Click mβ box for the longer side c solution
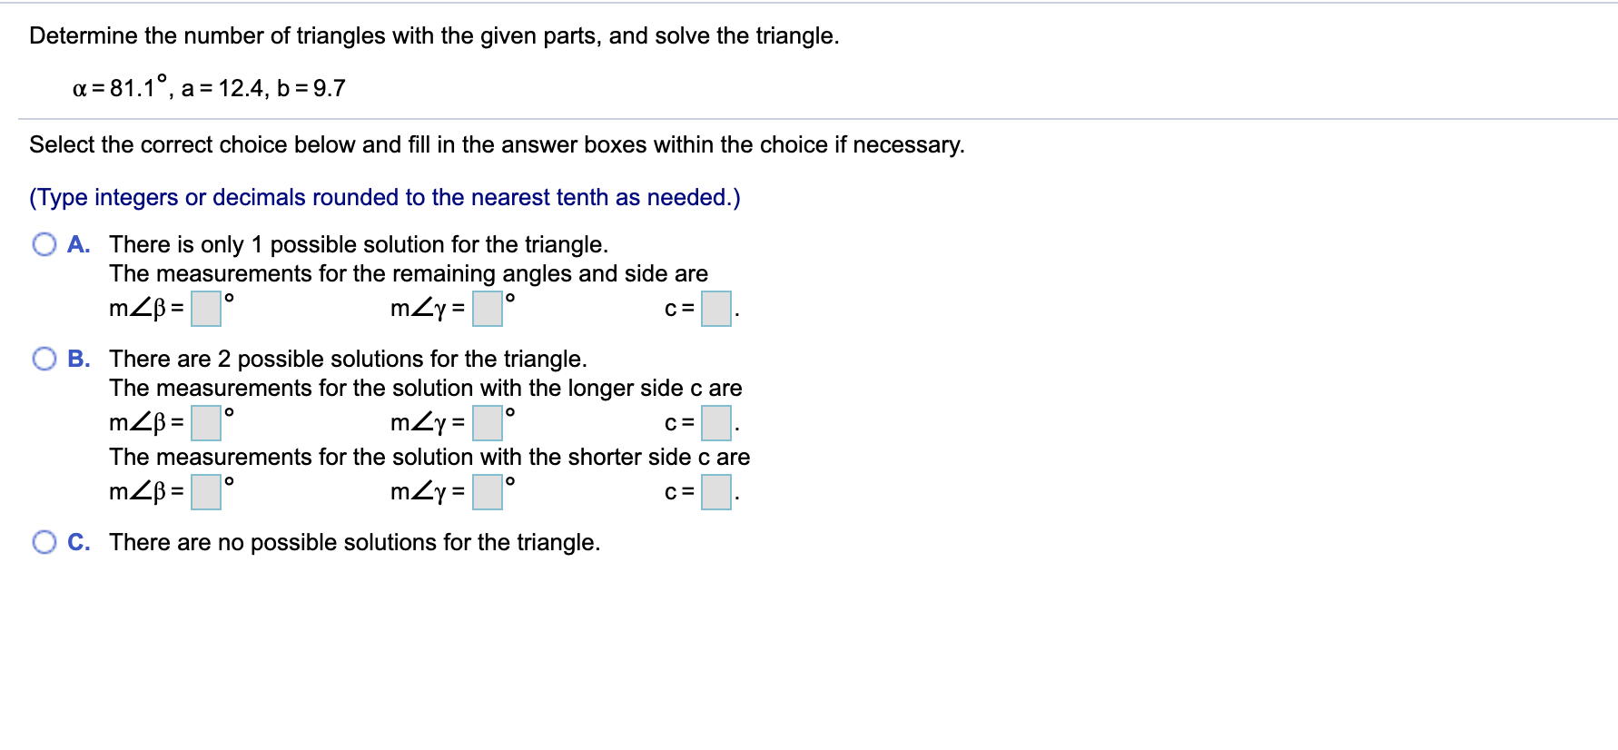Screen dimensions: 1618x750 click(x=206, y=421)
